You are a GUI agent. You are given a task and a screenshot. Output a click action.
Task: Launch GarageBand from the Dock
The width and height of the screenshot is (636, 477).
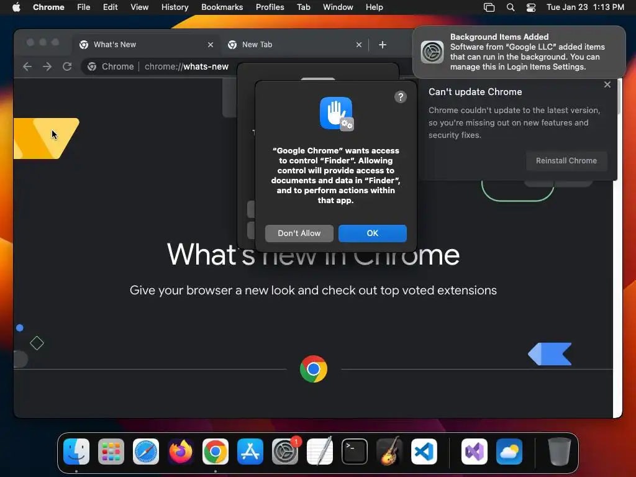tap(389, 452)
